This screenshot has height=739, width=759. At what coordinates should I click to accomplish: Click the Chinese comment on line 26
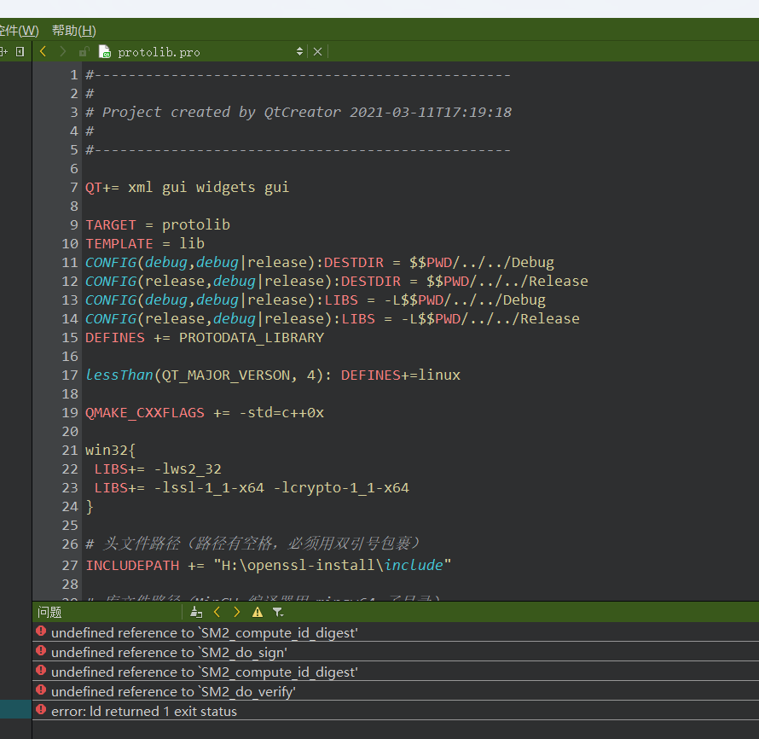[252, 544]
